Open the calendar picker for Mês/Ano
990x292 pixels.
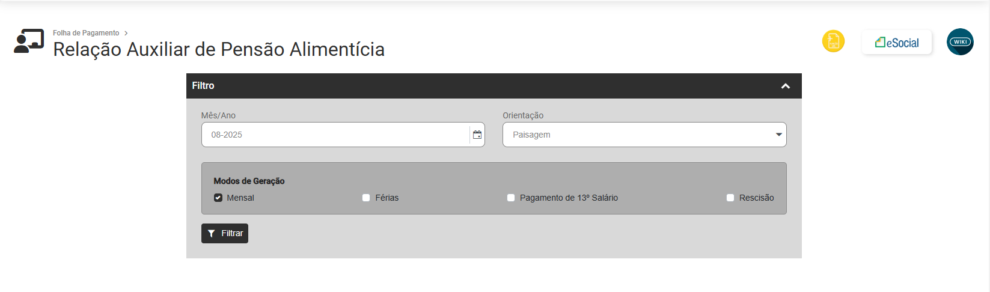click(x=477, y=135)
